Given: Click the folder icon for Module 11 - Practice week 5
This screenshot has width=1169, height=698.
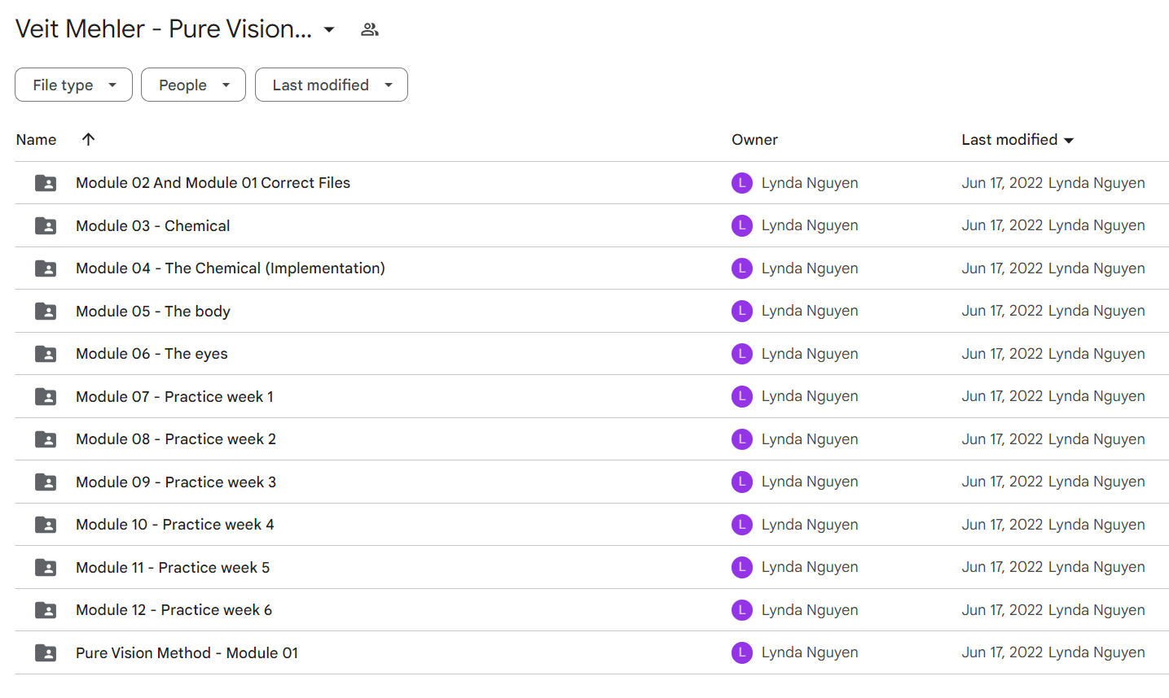Looking at the screenshot, I should [x=46, y=567].
